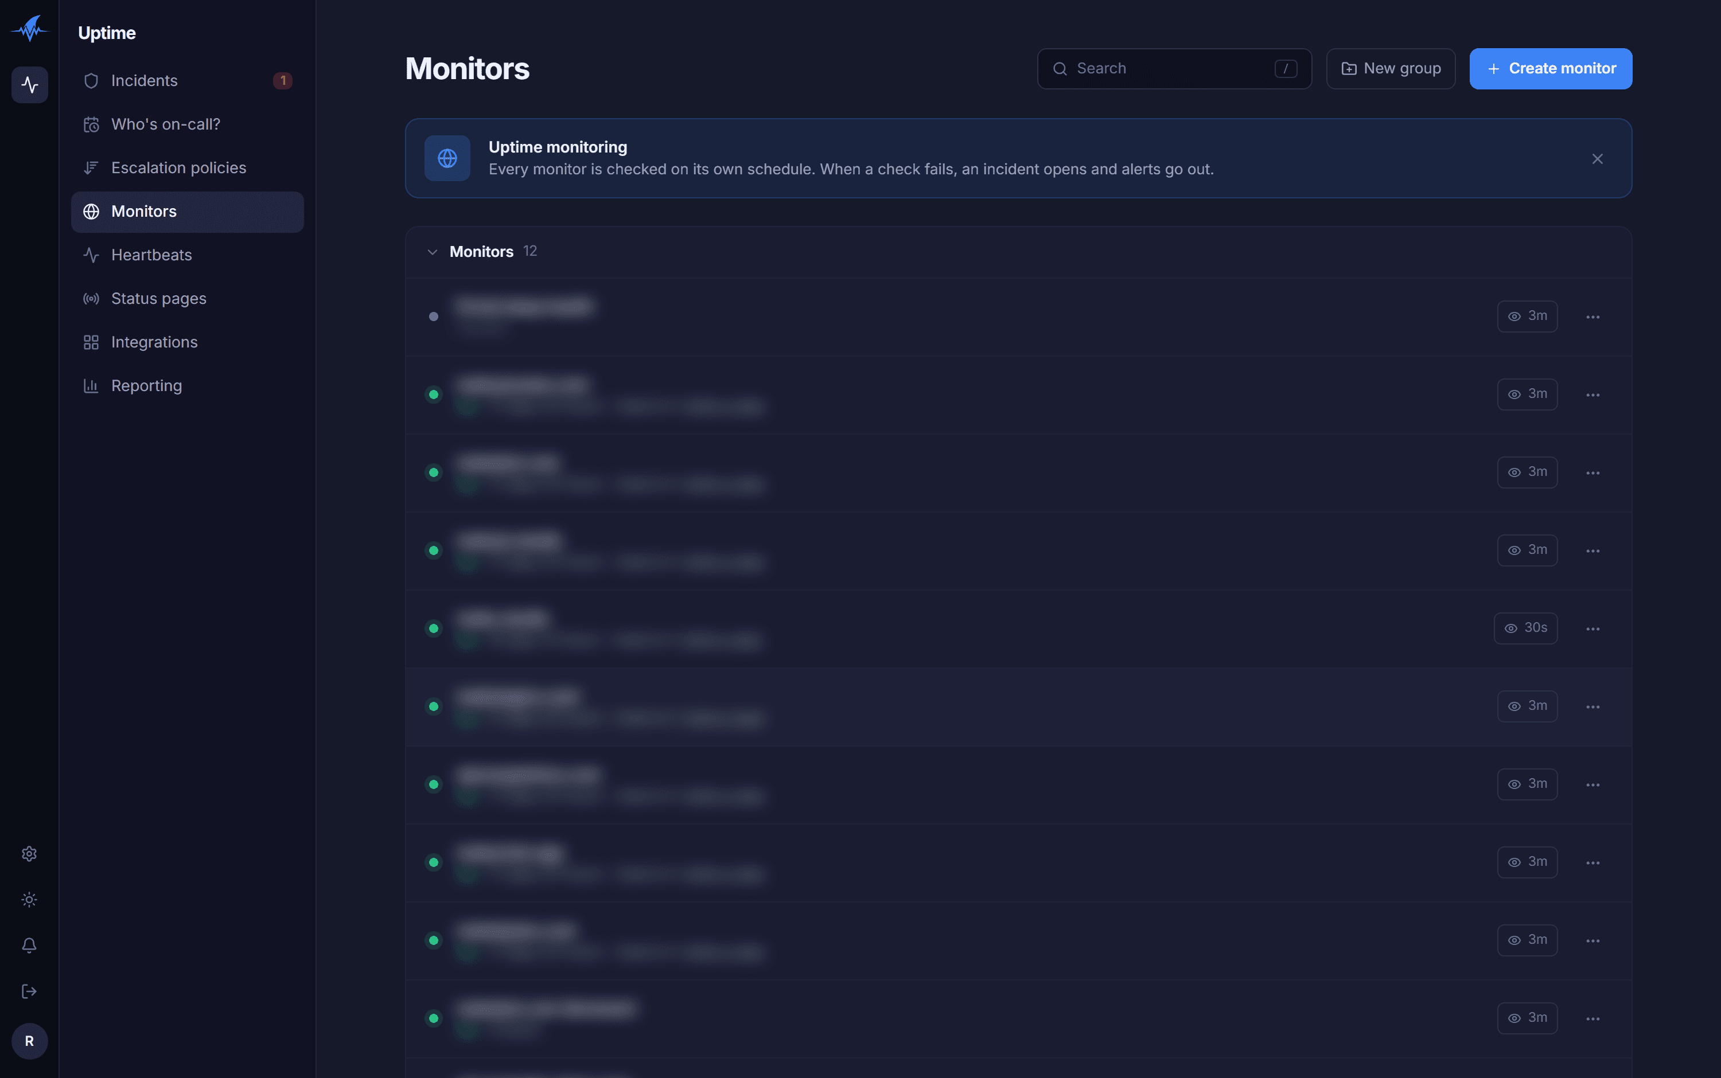The height and width of the screenshot is (1078, 1721).
Task: Click the 3m frequency badge on the grey-dot monitor
Action: tap(1527, 316)
